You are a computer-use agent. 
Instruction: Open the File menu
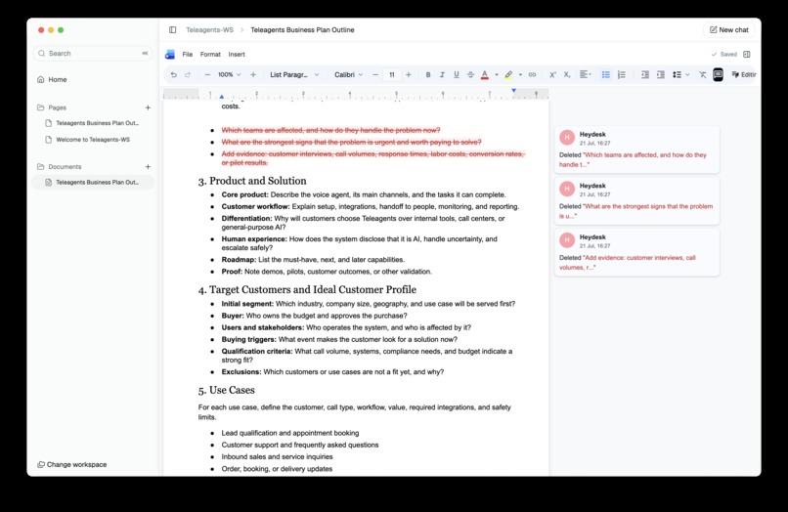point(188,55)
